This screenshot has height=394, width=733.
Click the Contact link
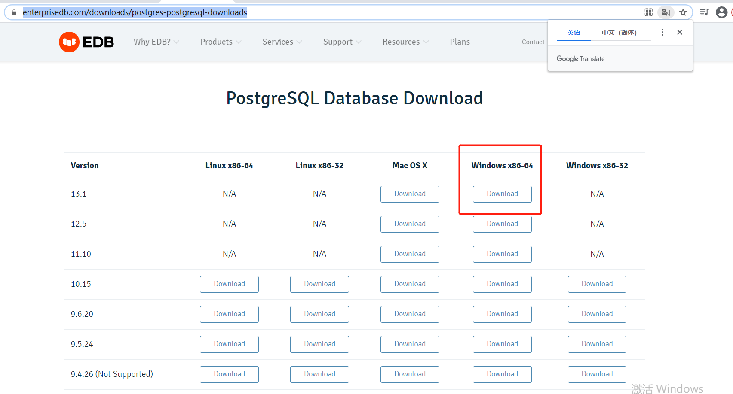(x=533, y=42)
